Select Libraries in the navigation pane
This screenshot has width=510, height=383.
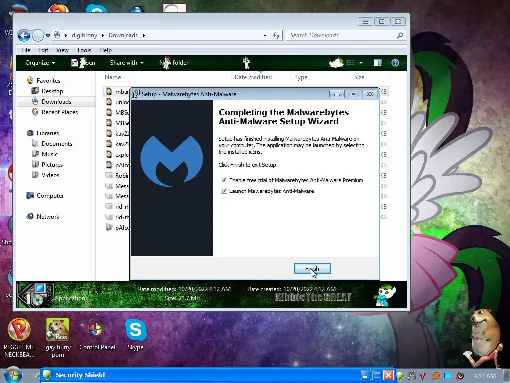pyautogui.click(x=43, y=133)
